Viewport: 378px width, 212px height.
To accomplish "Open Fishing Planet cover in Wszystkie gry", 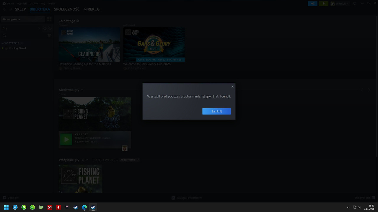I will [x=80, y=179].
